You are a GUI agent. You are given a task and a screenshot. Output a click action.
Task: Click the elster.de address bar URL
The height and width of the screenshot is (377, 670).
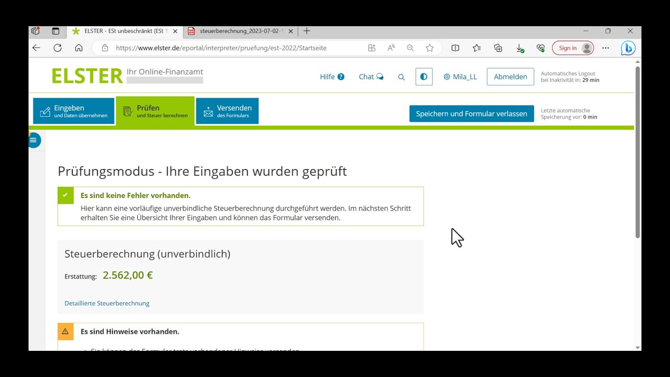tap(221, 48)
